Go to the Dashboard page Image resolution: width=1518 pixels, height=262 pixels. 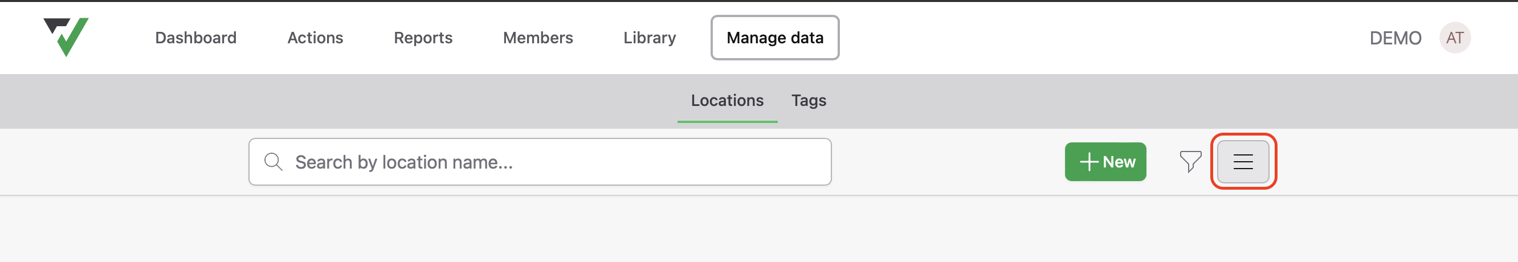(195, 38)
